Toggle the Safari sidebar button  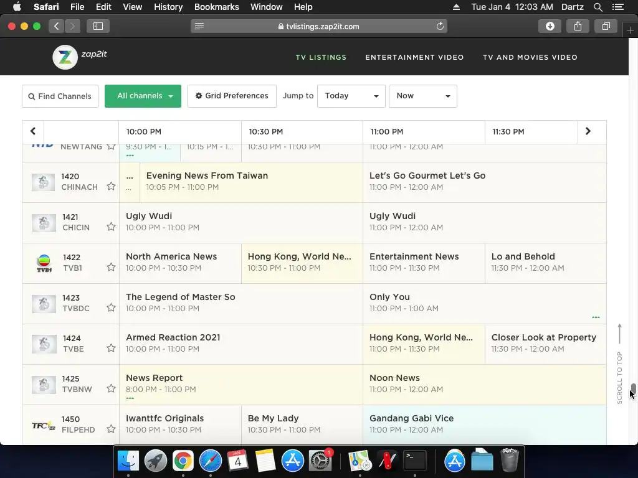(x=98, y=26)
